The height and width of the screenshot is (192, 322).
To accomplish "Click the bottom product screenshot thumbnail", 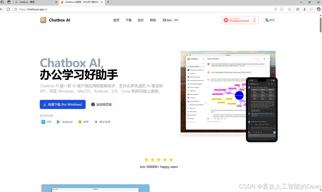I will (95, 188).
